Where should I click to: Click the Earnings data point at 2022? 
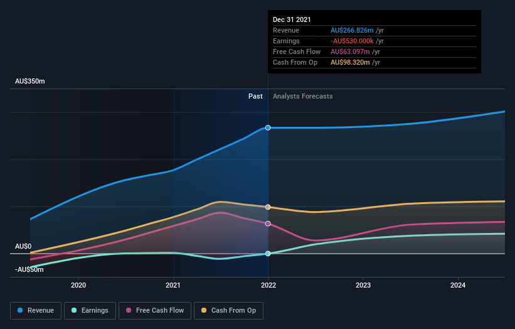click(268, 254)
